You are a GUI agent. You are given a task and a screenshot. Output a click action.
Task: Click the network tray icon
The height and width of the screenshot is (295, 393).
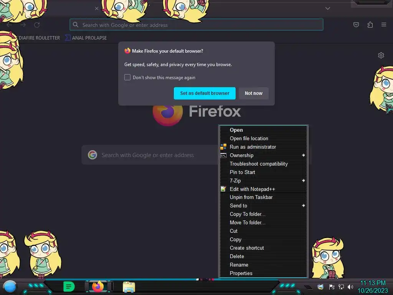point(341,287)
